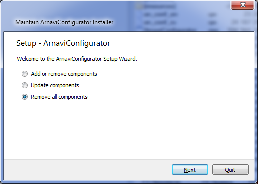Proceed with the Next button
The image size is (258, 184).
point(190,170)
